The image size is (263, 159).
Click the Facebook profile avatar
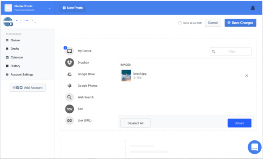tap(8, 22)
